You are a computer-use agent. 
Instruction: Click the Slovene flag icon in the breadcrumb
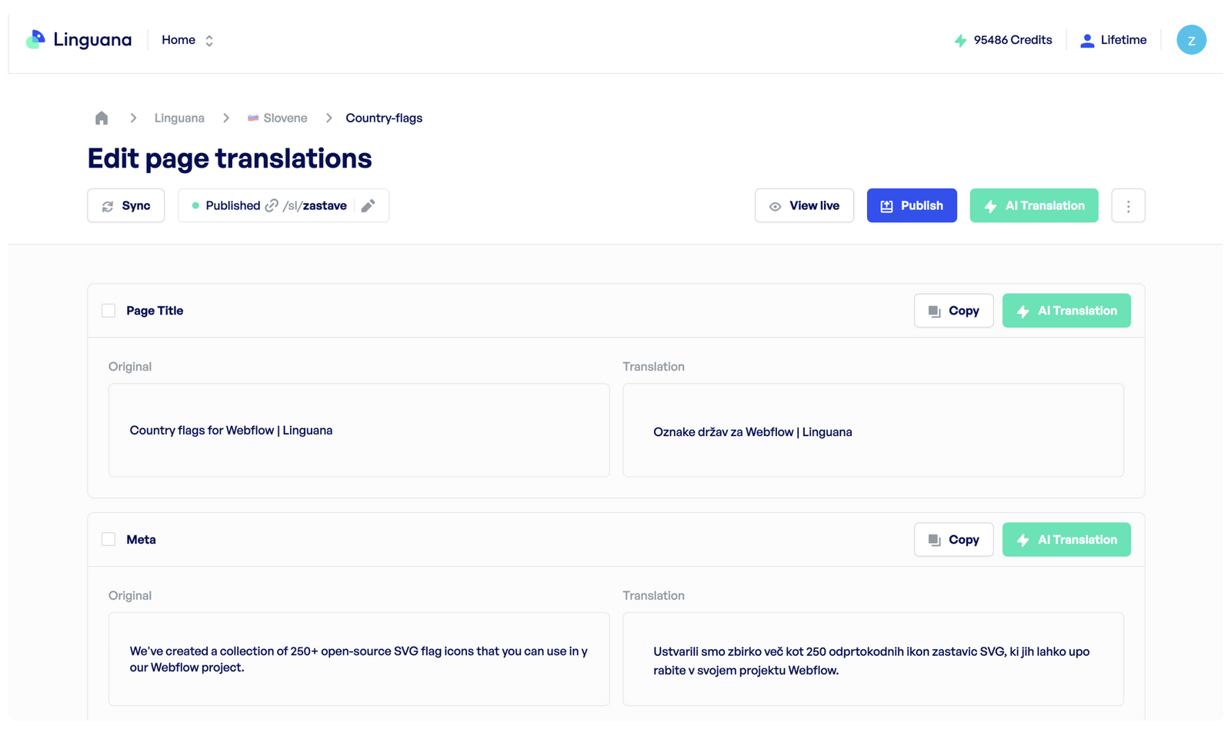click(252, 118)
